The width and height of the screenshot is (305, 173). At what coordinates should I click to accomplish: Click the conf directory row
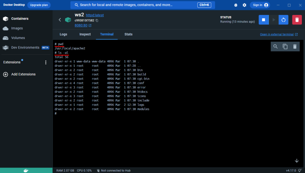[x=99, y=83]
